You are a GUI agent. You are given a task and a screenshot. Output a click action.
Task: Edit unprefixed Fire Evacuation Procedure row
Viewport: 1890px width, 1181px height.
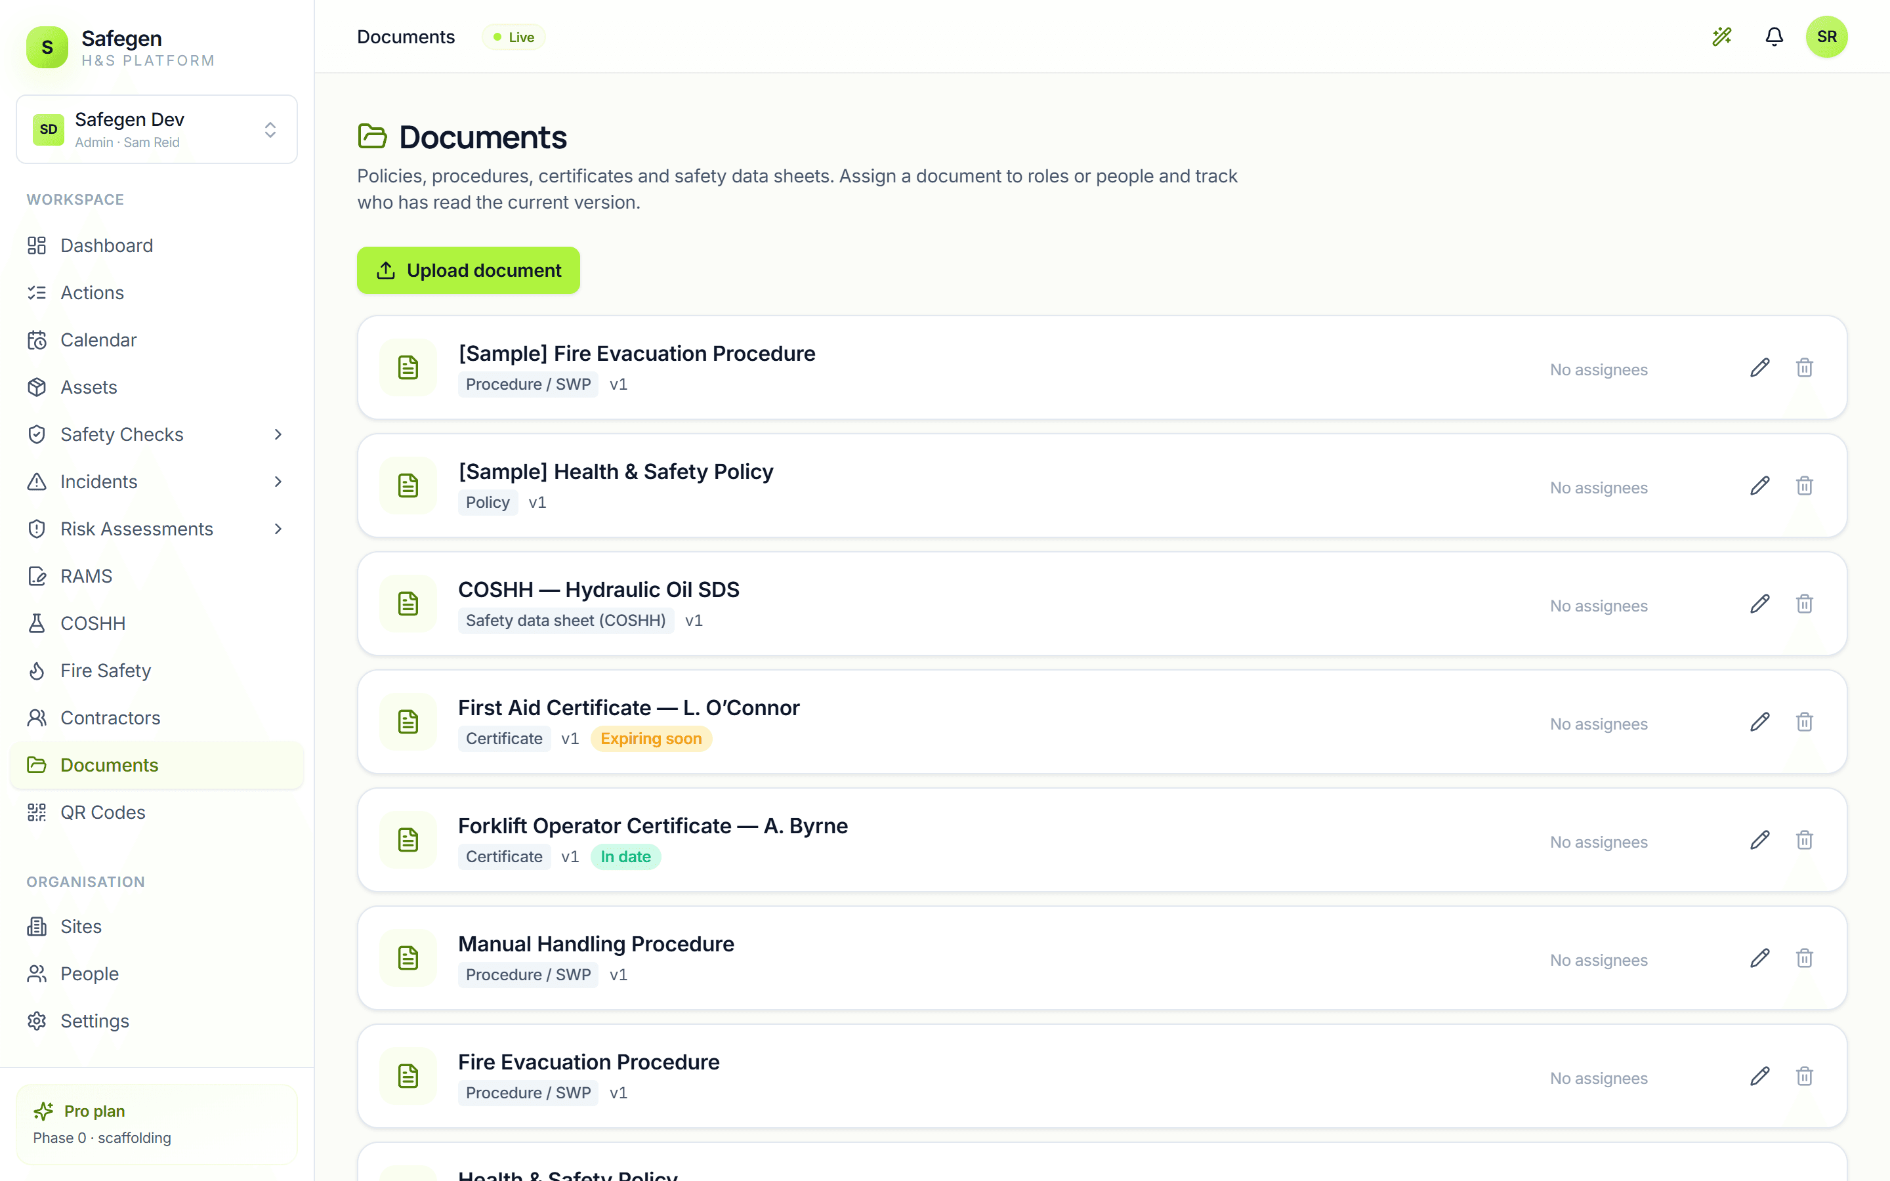(1759, 1076)
